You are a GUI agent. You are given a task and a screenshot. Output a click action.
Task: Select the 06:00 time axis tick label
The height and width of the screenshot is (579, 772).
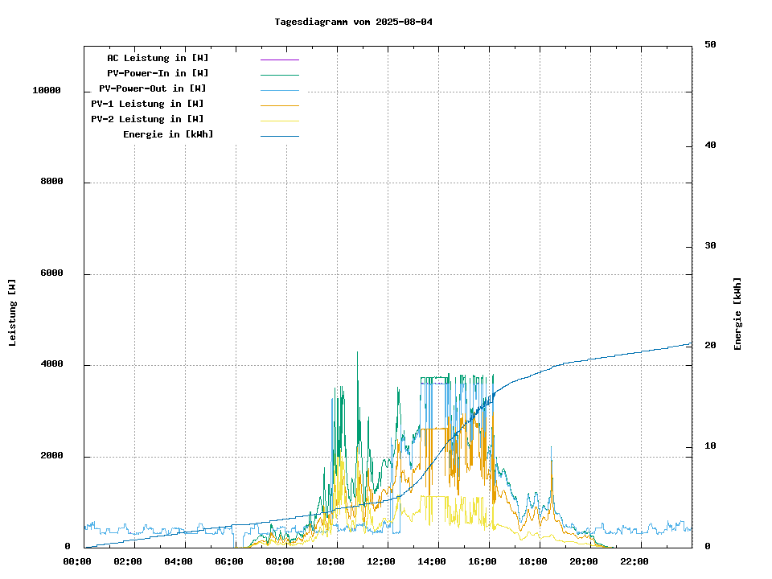[229, 561]
